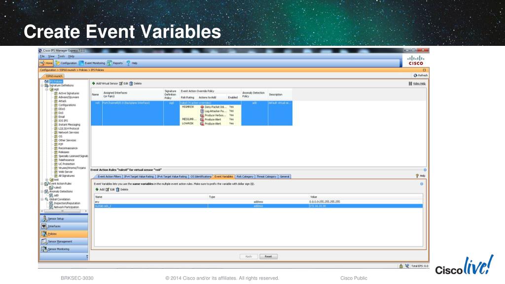Open the Home toolbar button
The width and height of the screenshot is (505, 284).
tap(46, 63)
